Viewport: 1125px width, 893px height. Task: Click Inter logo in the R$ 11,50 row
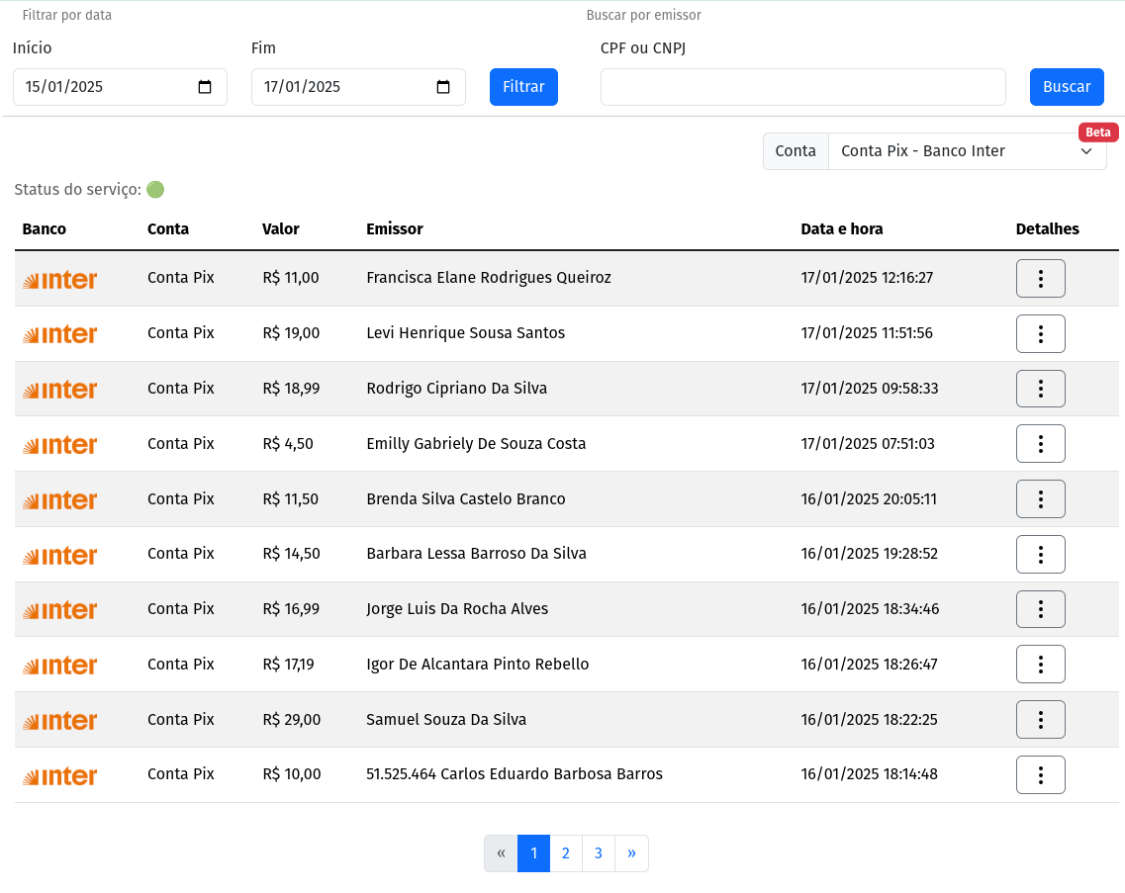pyautogui.click(x=59, y=500)
